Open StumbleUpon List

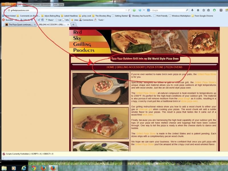pos(58,20)
